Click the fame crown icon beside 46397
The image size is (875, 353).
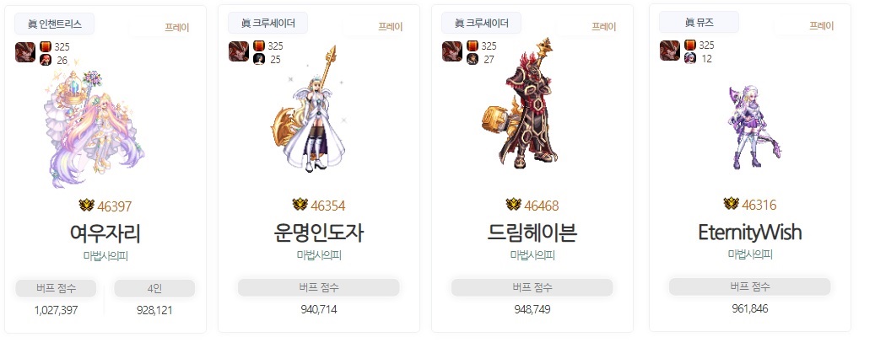coord(87,206)
